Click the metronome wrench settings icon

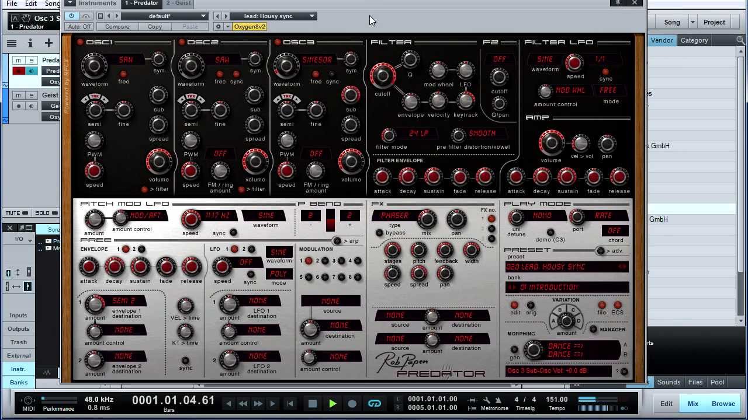(x=486, y=400)
